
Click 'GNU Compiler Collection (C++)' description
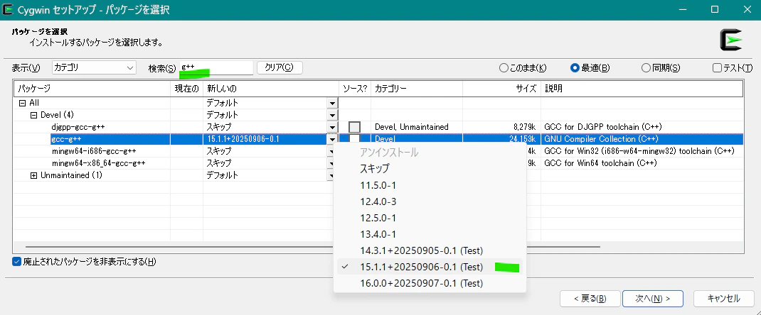[601, 139]
